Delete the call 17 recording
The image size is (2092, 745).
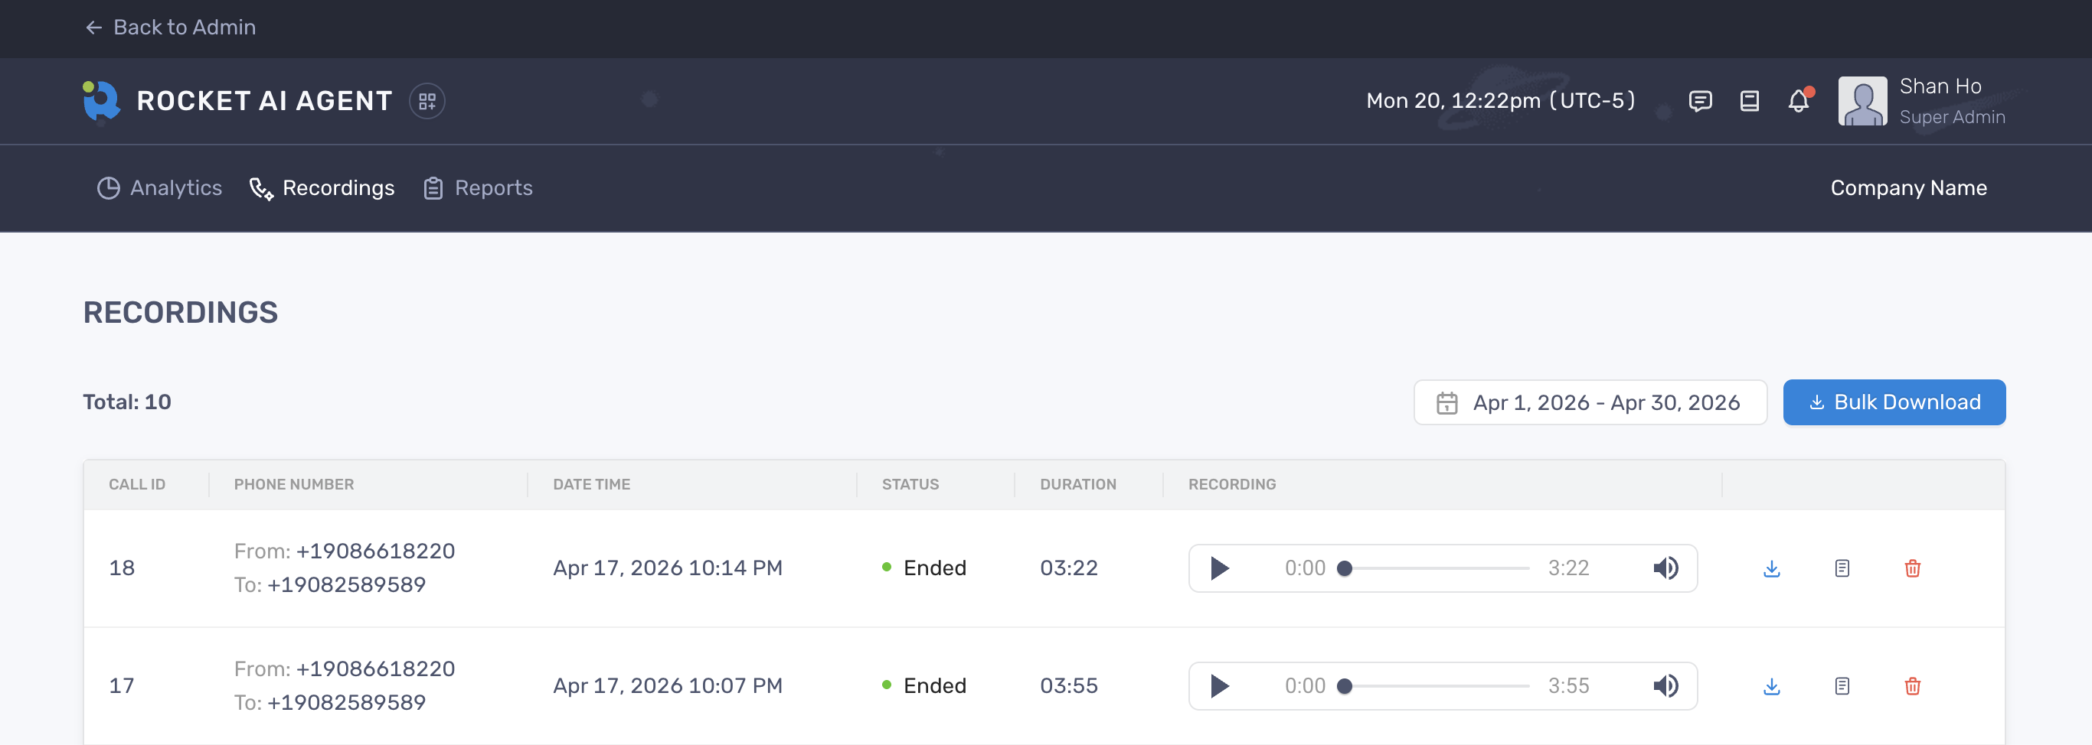click(1913, 688)
